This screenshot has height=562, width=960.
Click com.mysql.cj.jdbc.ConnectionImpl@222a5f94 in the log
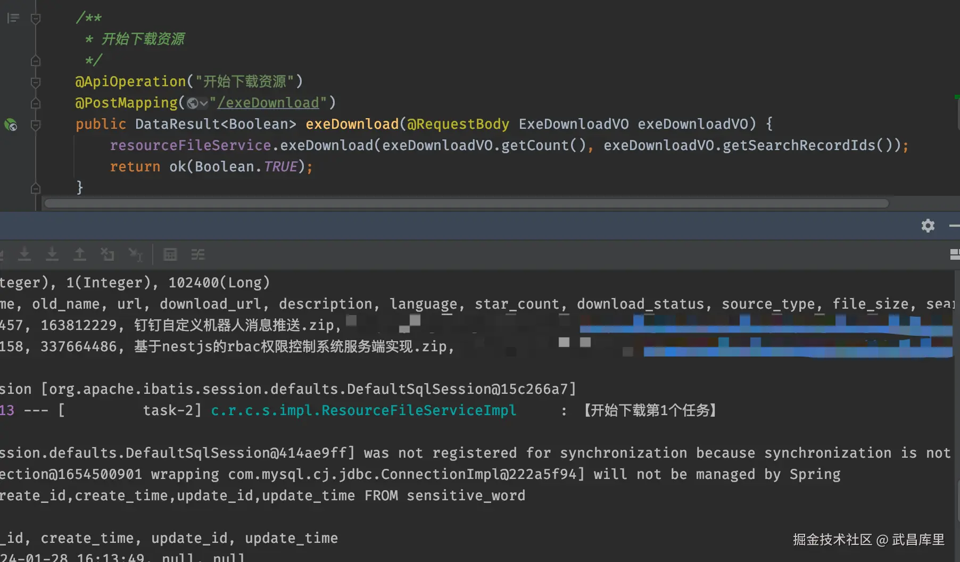(402, 474)
